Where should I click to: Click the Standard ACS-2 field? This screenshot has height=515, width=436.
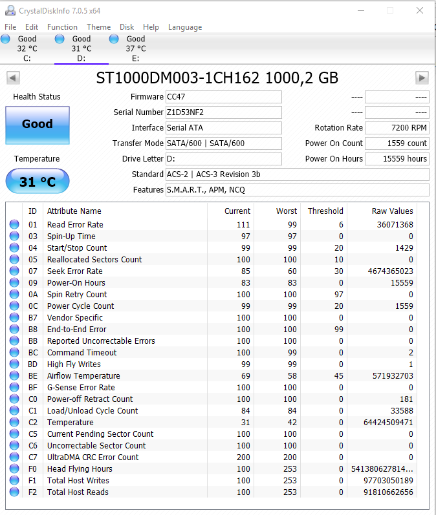pyautogui.click(x=297, y=174)
